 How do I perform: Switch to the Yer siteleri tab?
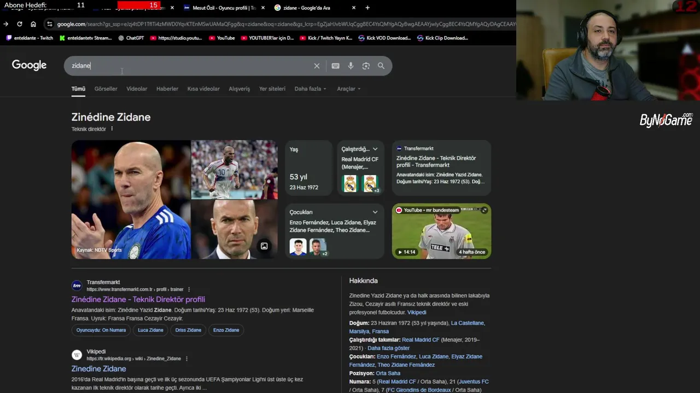[x=272, y=89]
